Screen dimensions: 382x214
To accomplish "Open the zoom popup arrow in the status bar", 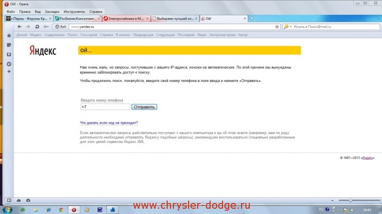I will click(332, 200).
